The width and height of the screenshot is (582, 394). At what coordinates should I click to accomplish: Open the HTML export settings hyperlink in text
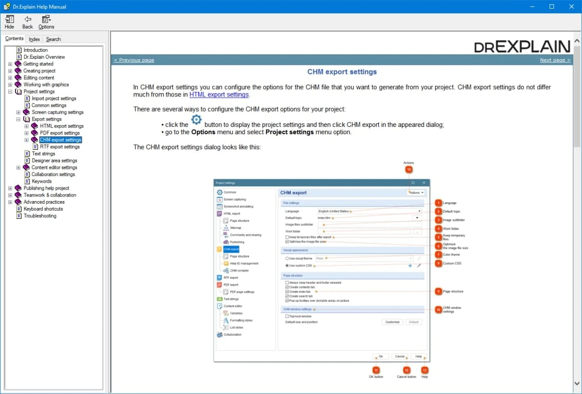click(219, 95)
